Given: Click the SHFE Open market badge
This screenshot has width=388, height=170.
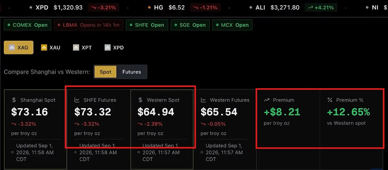Looking at the screenshot, I should 147,25.
